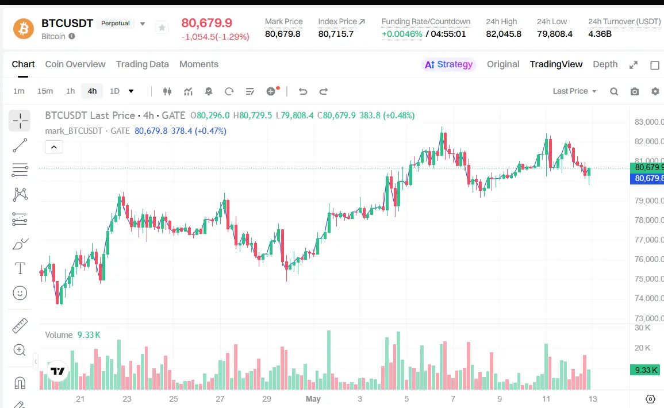This screenshot has height=408, width=664.
Task: Select the ruler measure tool
Action: pyautogui.click(x=20, y=325)
